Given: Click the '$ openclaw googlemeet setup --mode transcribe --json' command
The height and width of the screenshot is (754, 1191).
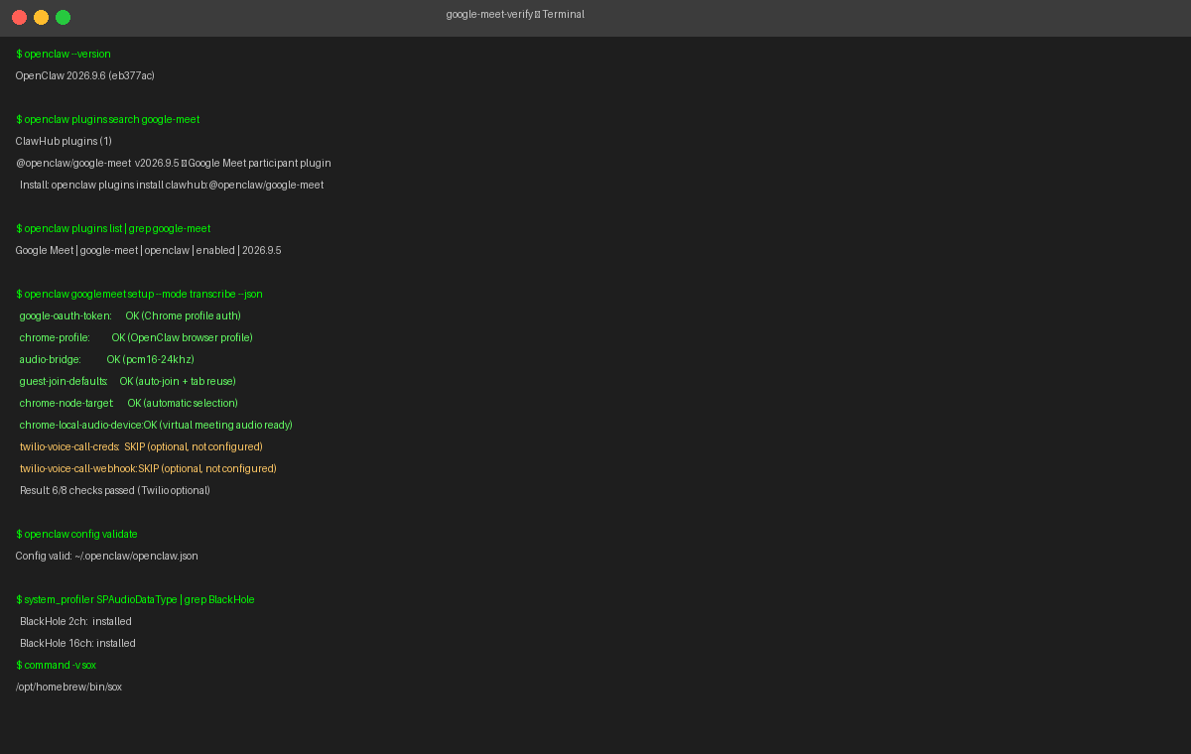Looking at the screenshot, I should 139,294.
